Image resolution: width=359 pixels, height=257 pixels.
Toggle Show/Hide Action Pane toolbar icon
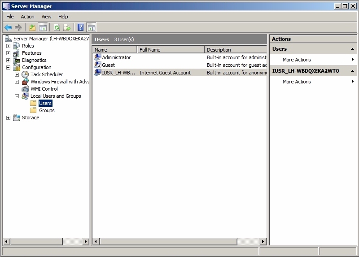pos(92,28)
